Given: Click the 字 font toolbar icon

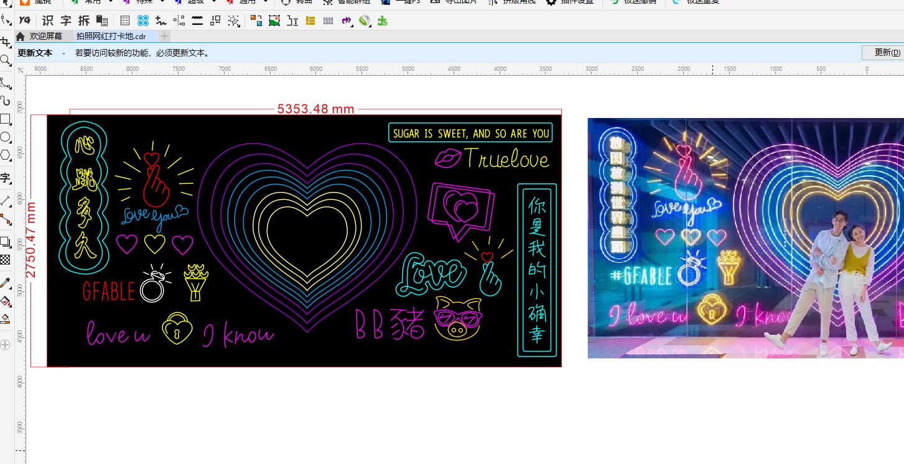Looking at the screenshot, I should tap(65, 20).
